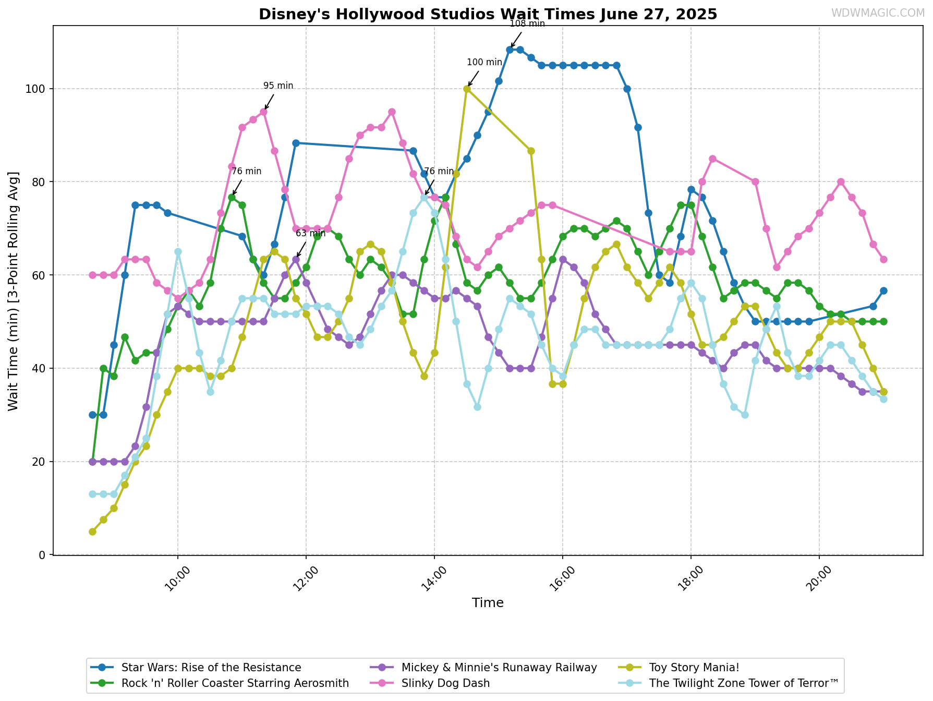The width and height of the screenshot is (933, 701).
Task: Click the '100 min' annotation label
Action: [x=484, y=62]
